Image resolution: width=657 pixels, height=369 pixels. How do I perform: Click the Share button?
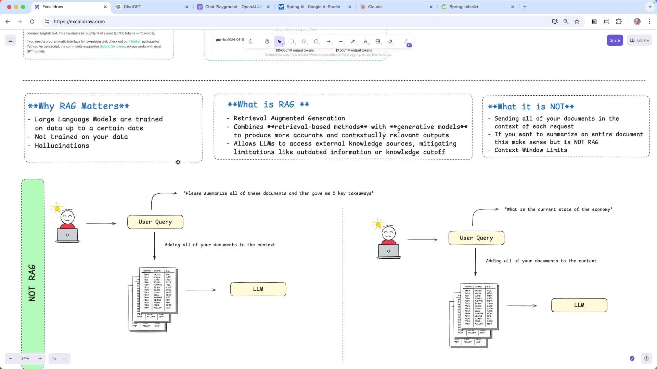(615, 40)
